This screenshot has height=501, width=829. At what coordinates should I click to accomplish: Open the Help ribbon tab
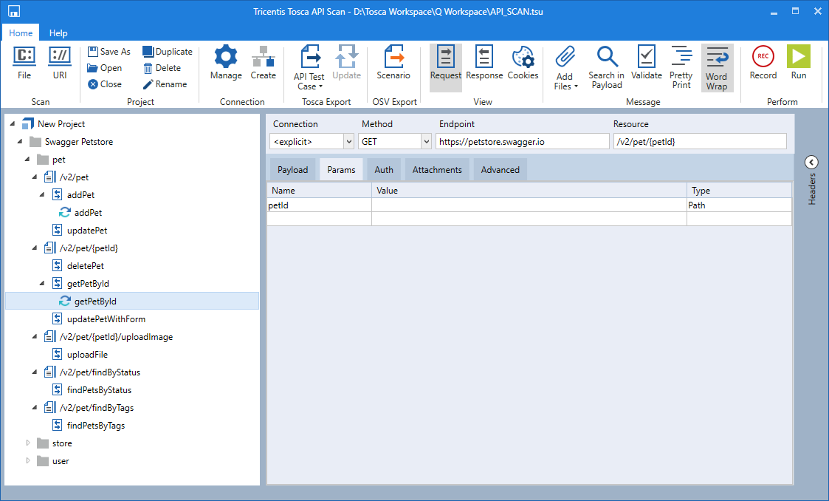58,33
